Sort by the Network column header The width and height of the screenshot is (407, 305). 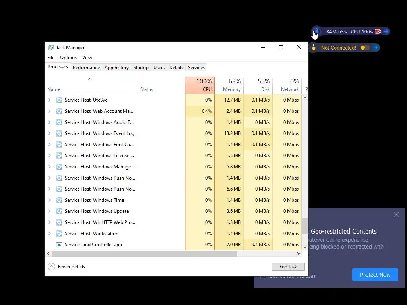(287, 85)
